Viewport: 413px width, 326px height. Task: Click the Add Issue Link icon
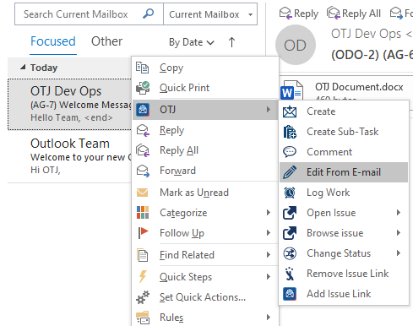290,294
